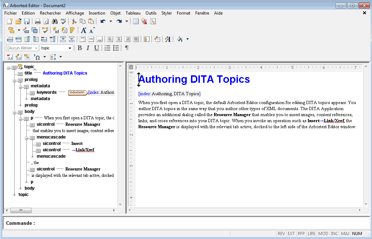This screenshot has width=372, height=239.
Task: Toggle numbered list
Action: pos(107,48)
